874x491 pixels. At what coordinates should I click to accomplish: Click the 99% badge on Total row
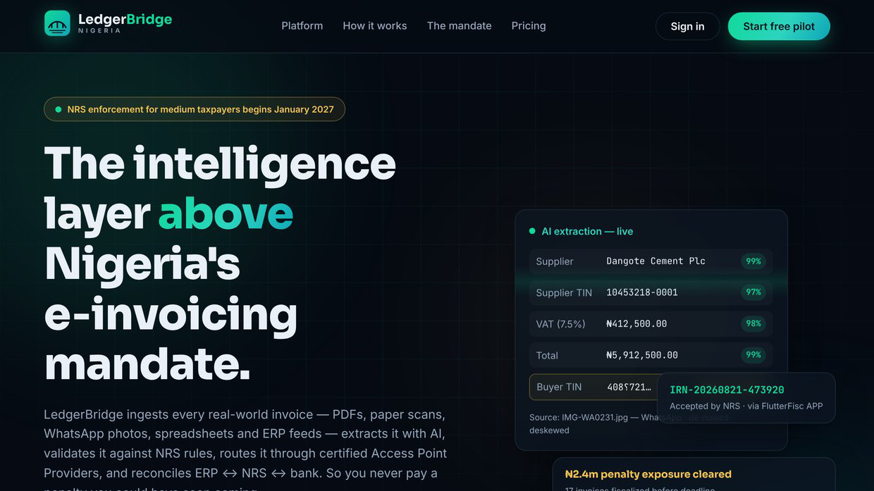pyautogui.click(x=753, y=354)
